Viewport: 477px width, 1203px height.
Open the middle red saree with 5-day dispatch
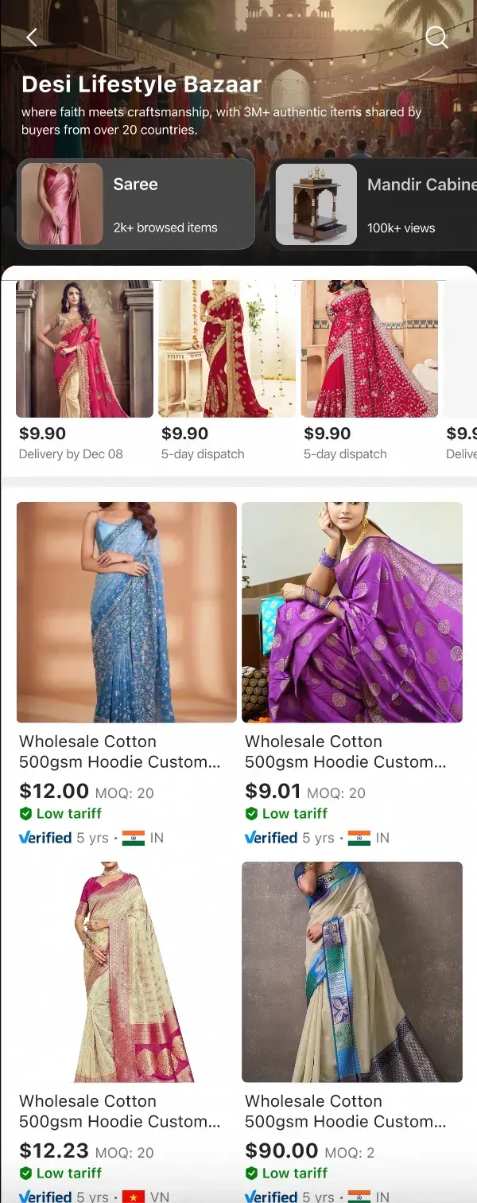[x=227, y=349]
